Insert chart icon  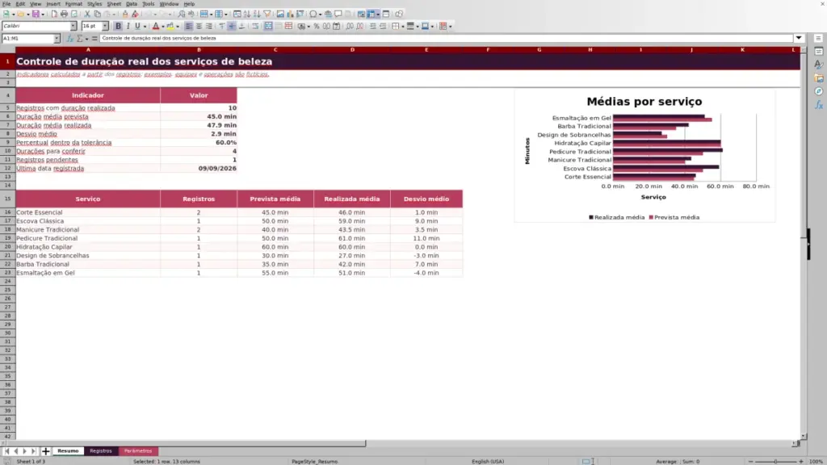click(x=290, y=14)
